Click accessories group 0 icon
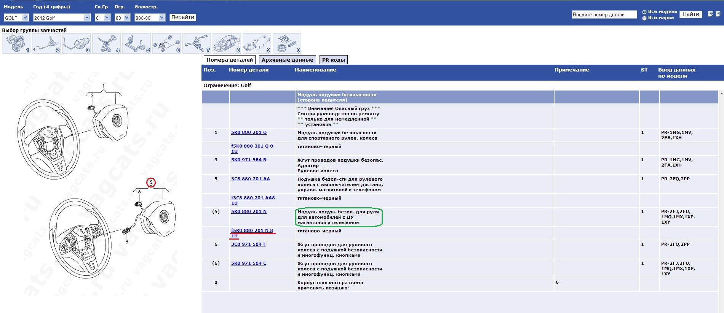Screen dimensions: 724x313 [x=287, y=43]
